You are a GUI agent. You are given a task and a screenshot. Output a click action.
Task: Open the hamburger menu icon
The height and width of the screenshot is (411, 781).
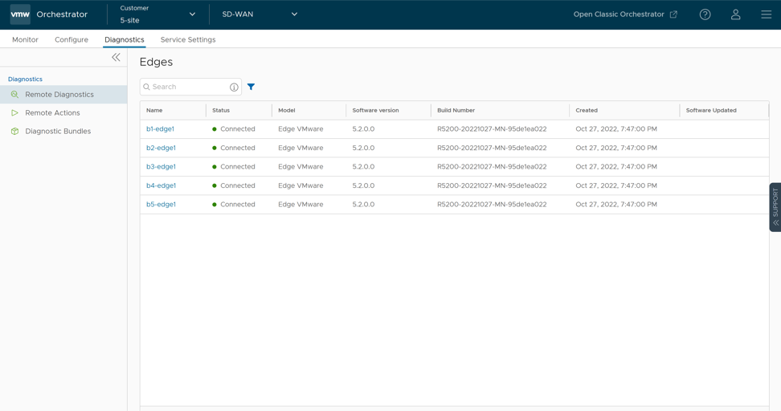[x=766, y=14]
